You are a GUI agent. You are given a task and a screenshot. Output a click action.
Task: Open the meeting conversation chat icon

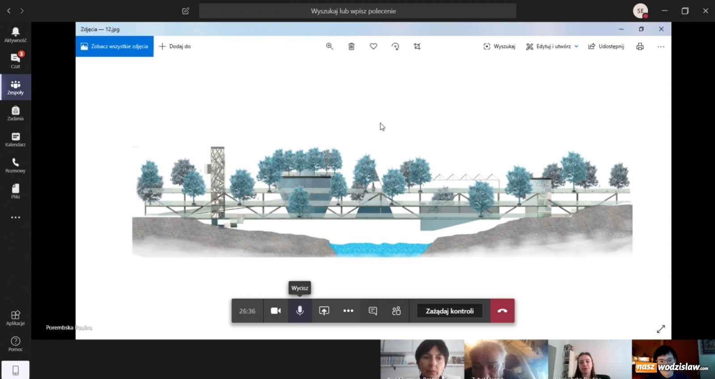(x=373, y=311)
